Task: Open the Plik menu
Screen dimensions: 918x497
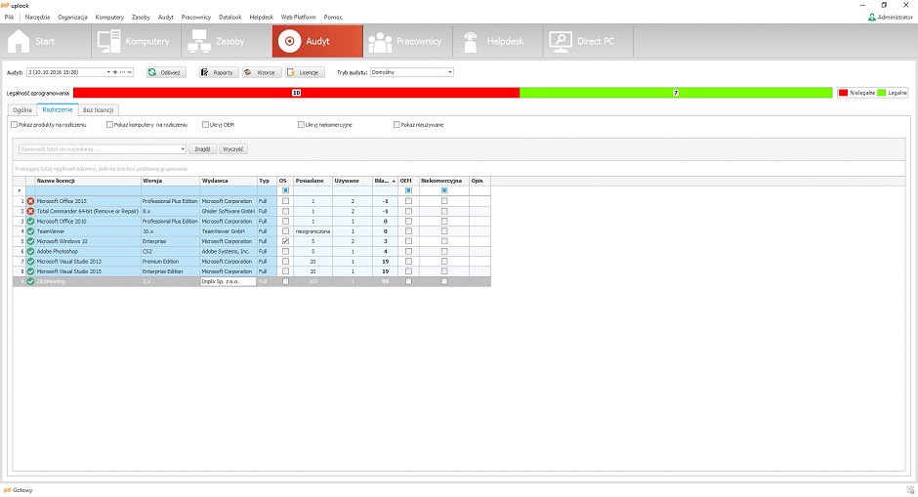Action: click(10, 17)
